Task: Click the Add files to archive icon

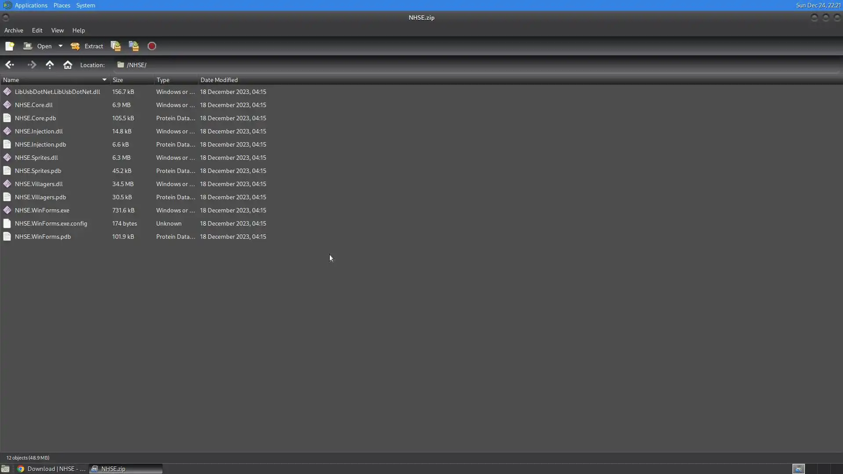Action: pyautogui.click(x=115, y=46)
